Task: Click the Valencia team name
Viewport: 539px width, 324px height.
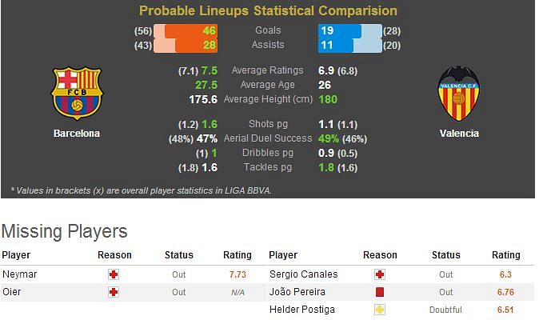Action: coord(459,134)
